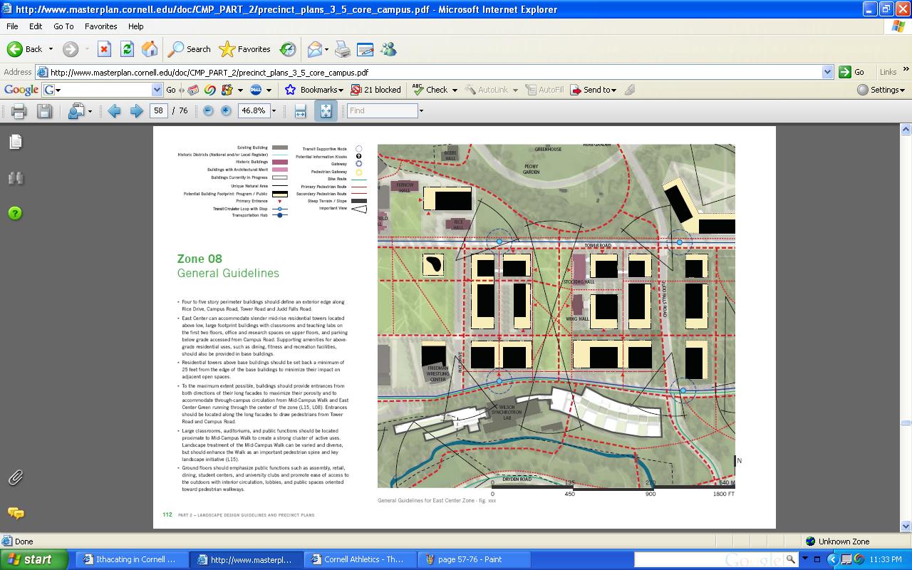
Task: Click the PDF Find text field
Action: pos(382,111)
